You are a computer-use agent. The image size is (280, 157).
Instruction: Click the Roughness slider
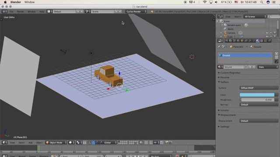pos(257,100)
